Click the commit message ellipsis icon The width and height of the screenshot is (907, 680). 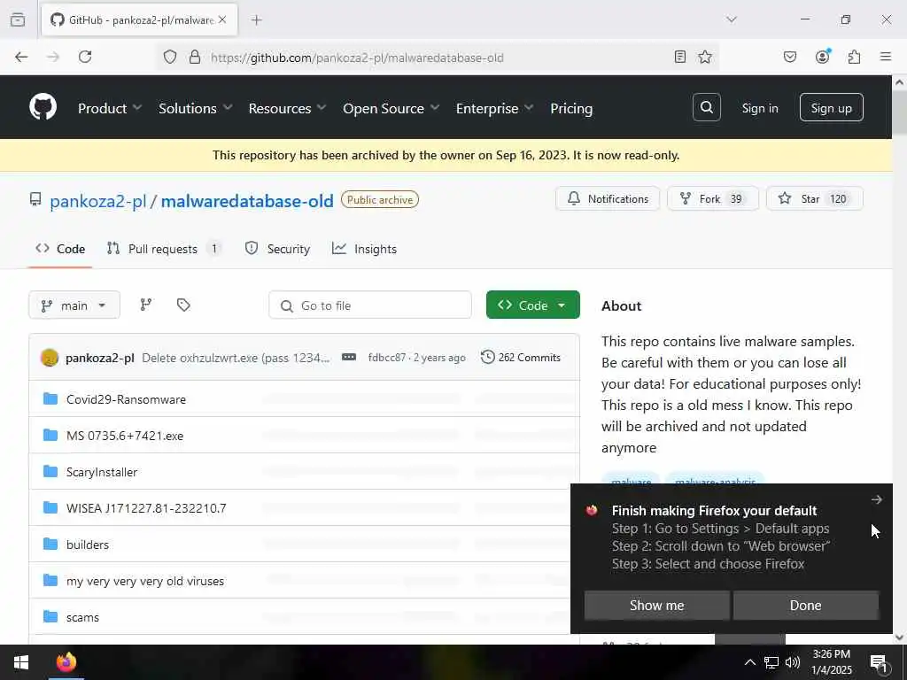point(349,358)
